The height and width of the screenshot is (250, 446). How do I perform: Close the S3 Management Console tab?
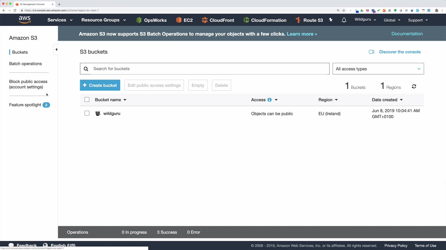point(53,4)
